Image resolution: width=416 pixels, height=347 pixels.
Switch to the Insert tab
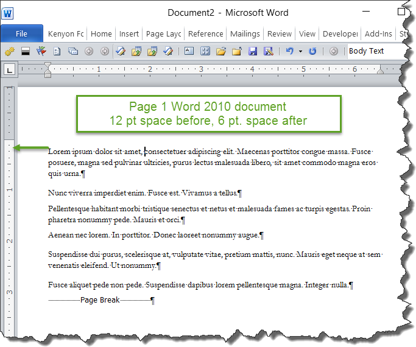click(129, 33)
